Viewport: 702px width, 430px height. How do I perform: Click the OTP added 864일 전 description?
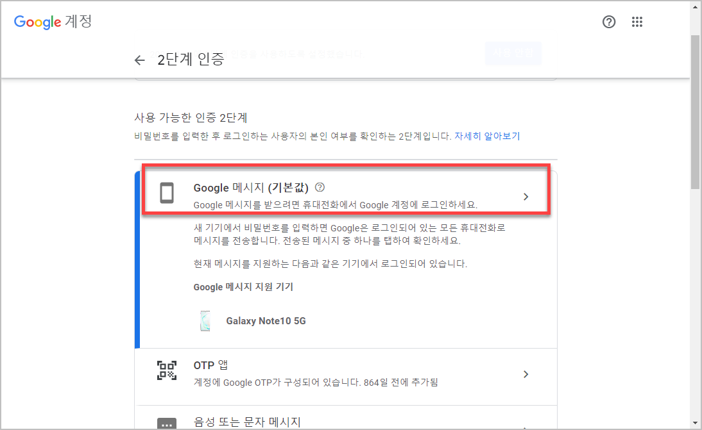tap(316, 383)
